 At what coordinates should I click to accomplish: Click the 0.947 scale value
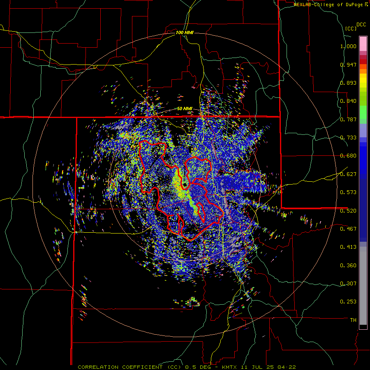coord(348,65)
